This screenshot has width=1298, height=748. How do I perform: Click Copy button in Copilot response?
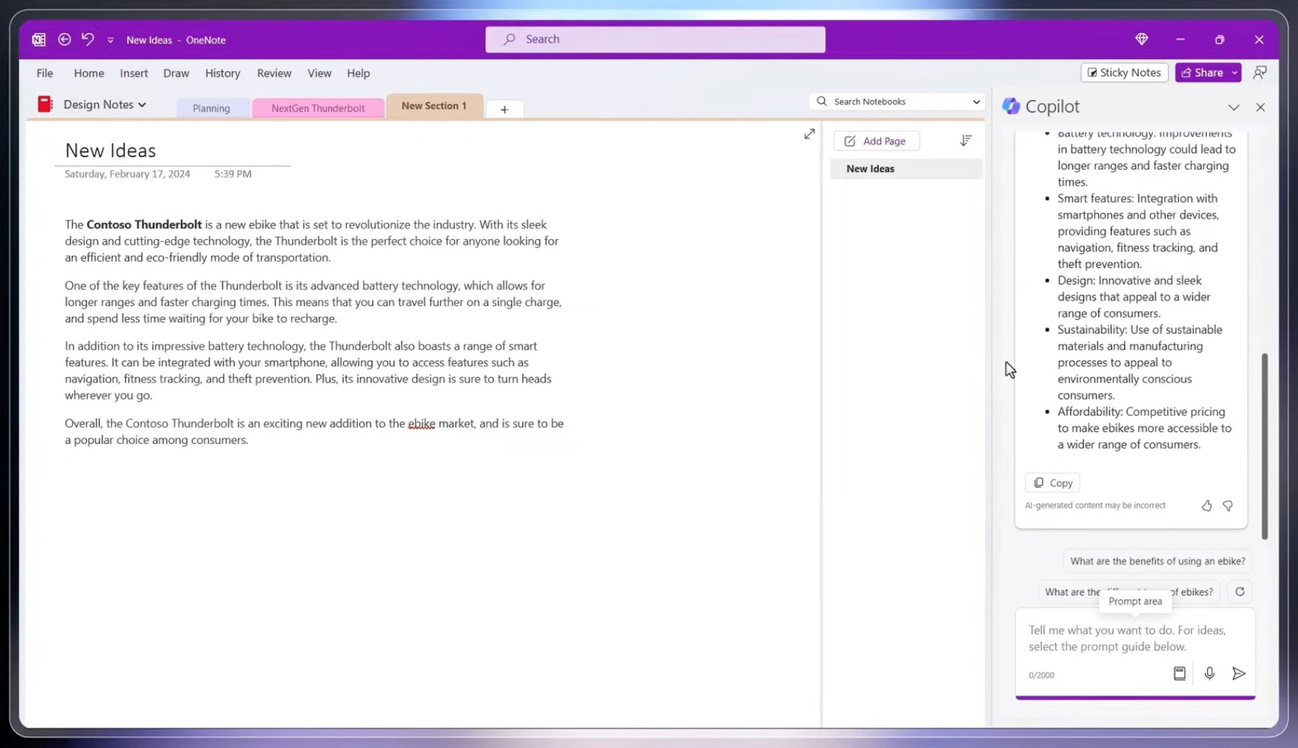[1053, 482]
